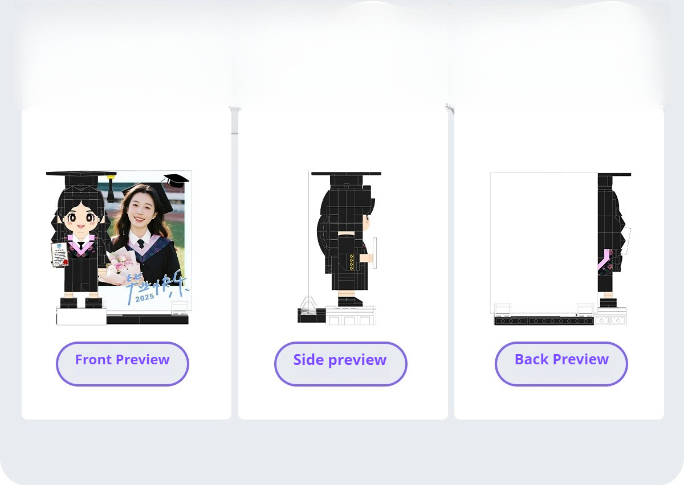Screen dimensions: 684x485
Task: Click the mortarboard cap in the side view
Action: [x=346, y=178]
